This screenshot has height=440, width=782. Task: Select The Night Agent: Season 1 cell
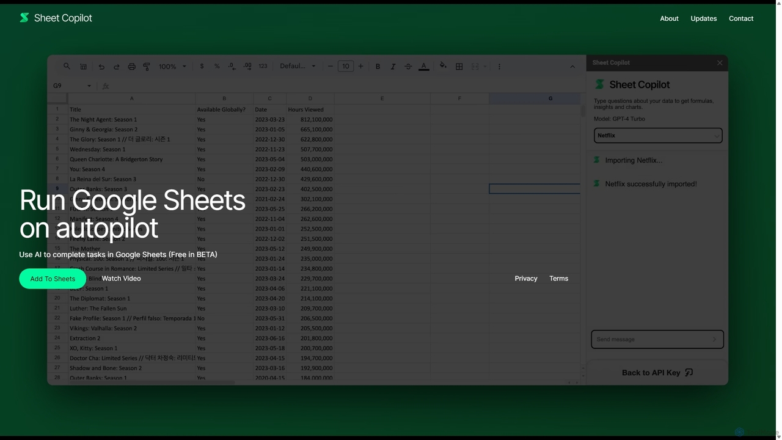pyautogui.click(x=131, y=119)
